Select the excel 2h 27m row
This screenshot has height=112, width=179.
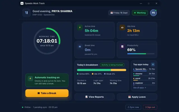pos(144,79)
